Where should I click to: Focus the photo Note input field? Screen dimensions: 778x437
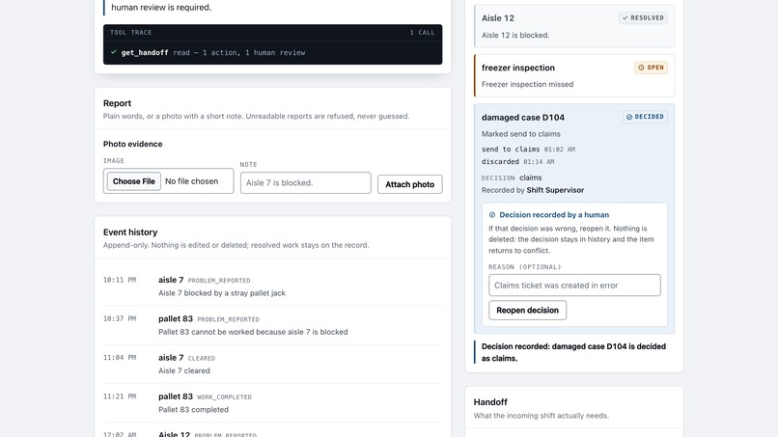(x=306, y=182)
